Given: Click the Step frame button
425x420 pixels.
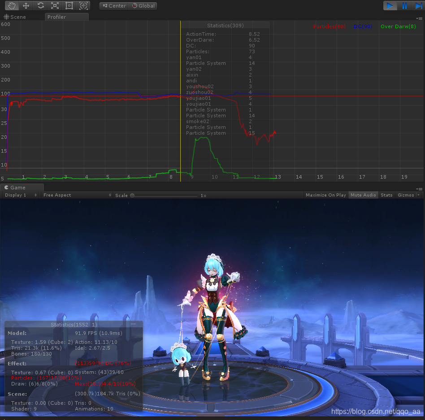Looking at the screenshot, I should (418, 6).
